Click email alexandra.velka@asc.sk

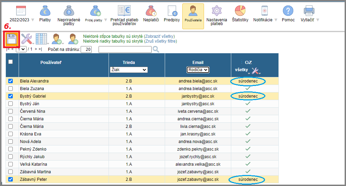(x=198, y=164)
